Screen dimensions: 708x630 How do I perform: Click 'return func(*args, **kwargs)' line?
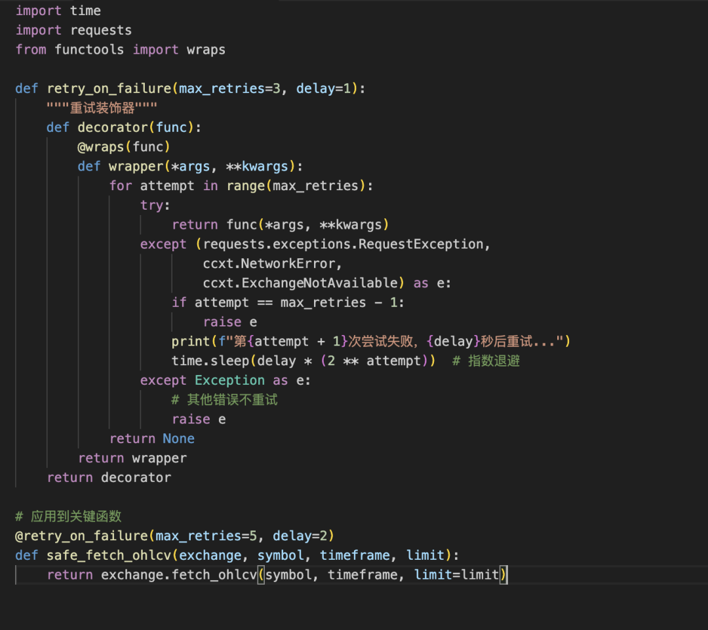(x=280, y=224)
